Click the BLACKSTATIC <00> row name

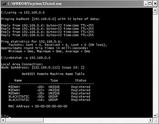(19, 96)
